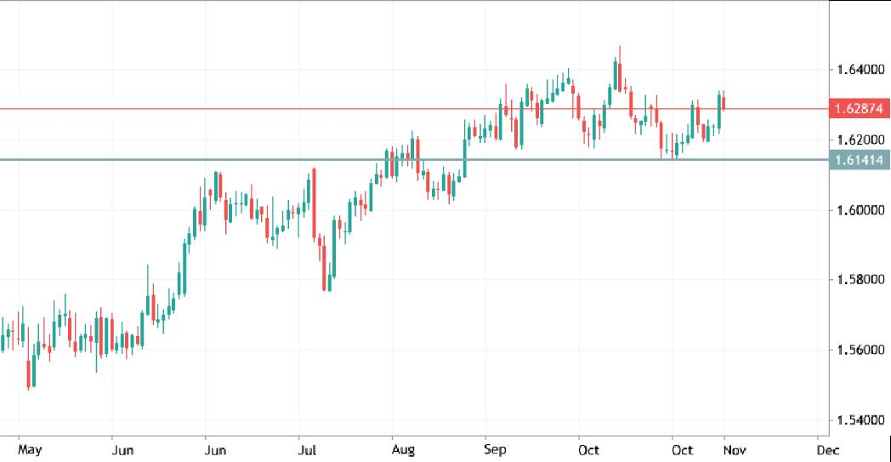The width and height of the screenshot is (891, 462).
Task: Click the 1.58000 price axis label
Action: 860,280
